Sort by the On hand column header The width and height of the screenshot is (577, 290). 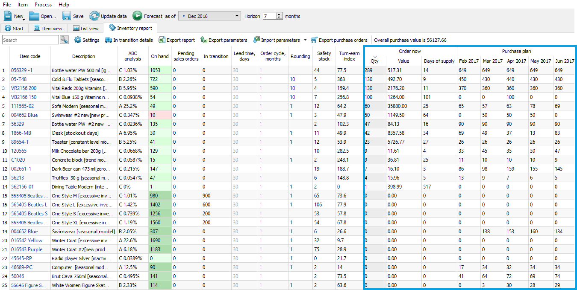(x=160, y=56)
